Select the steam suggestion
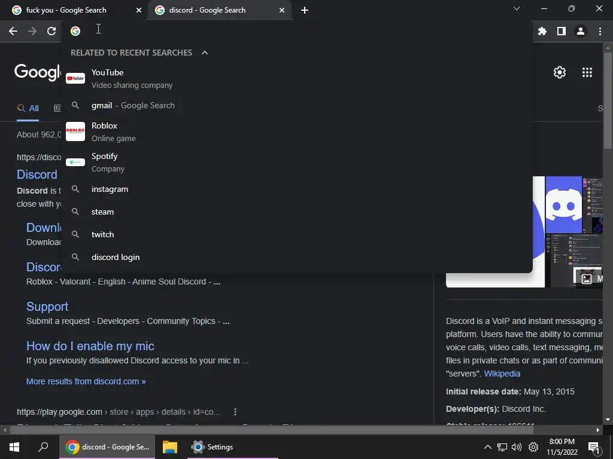This screenshot has width=613, height=459. point(297,212)
